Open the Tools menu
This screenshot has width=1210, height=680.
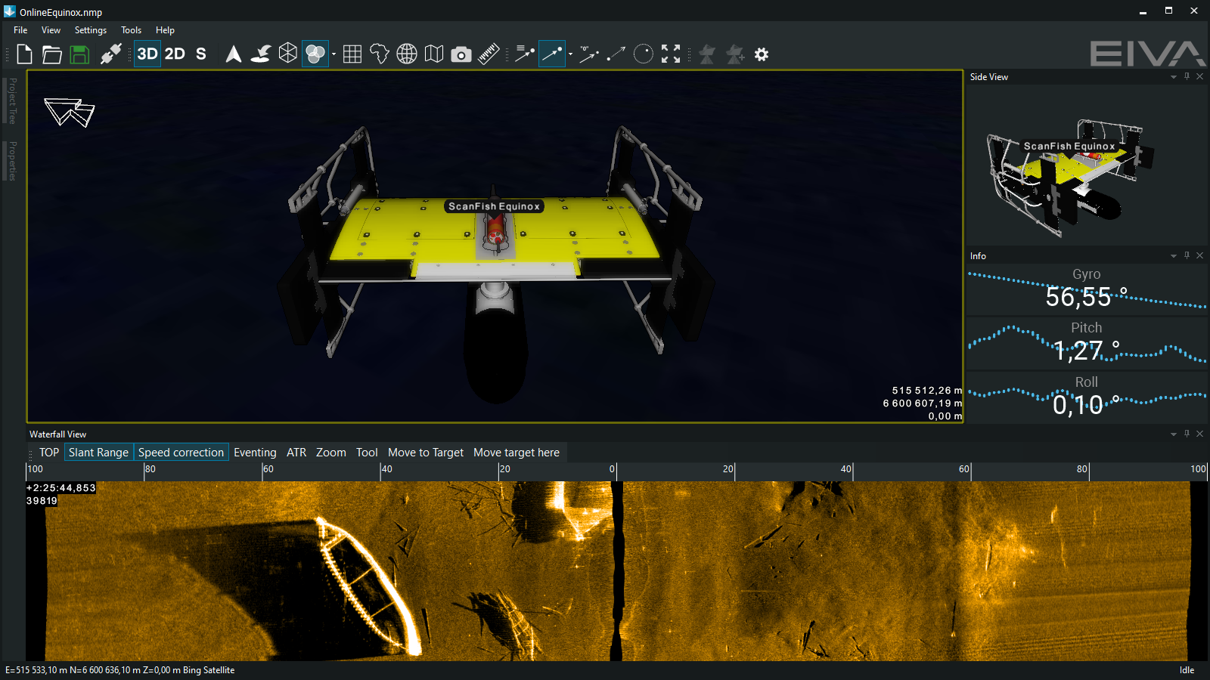coord(131,30)
